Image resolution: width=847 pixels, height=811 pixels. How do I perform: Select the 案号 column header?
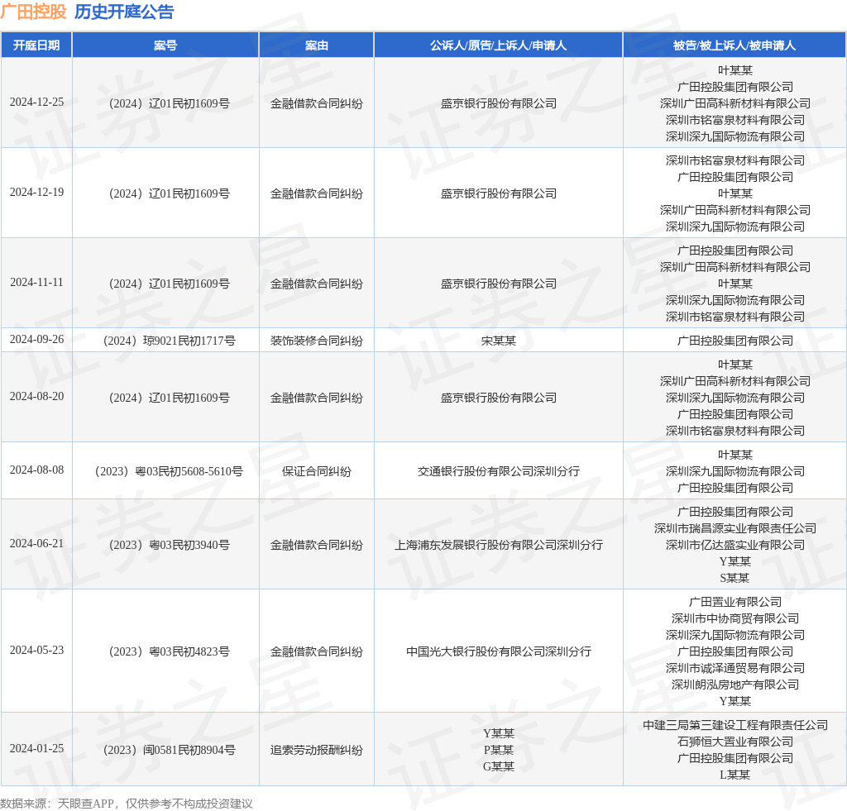click(165, 45)
